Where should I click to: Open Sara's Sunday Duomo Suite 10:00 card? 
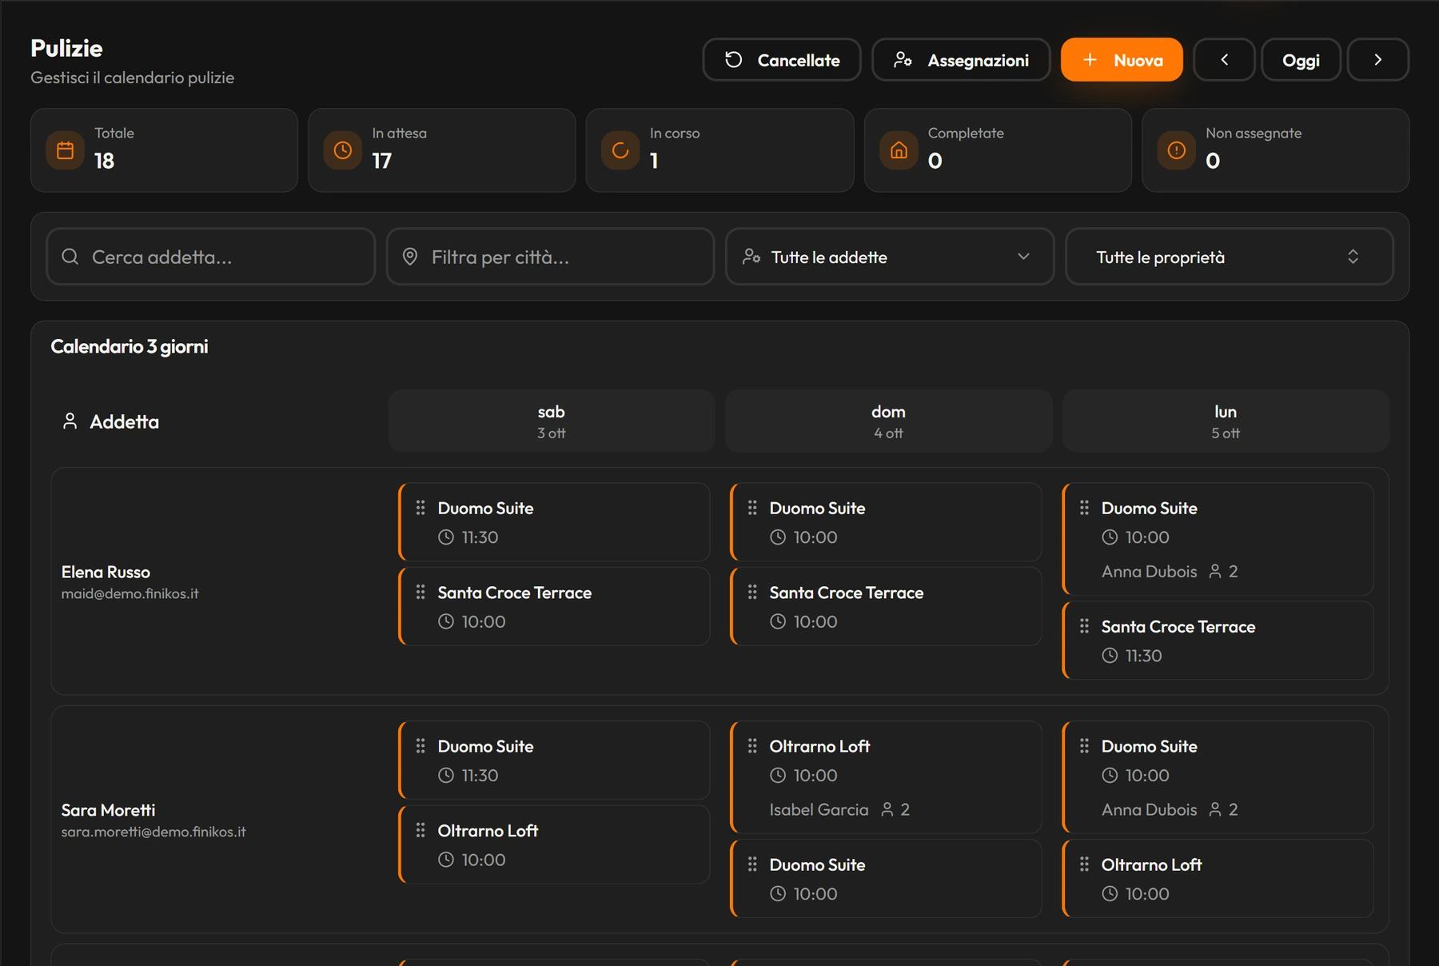(886, 879)
